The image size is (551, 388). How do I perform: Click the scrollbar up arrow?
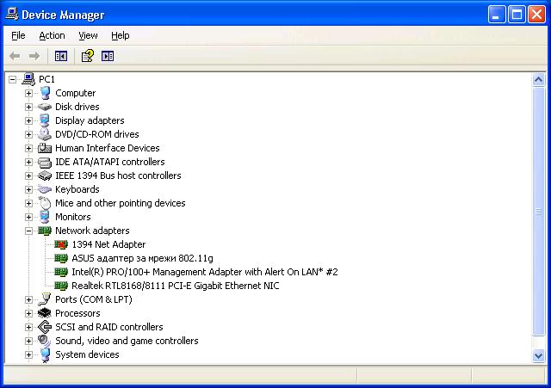click(x=538, y=80)
